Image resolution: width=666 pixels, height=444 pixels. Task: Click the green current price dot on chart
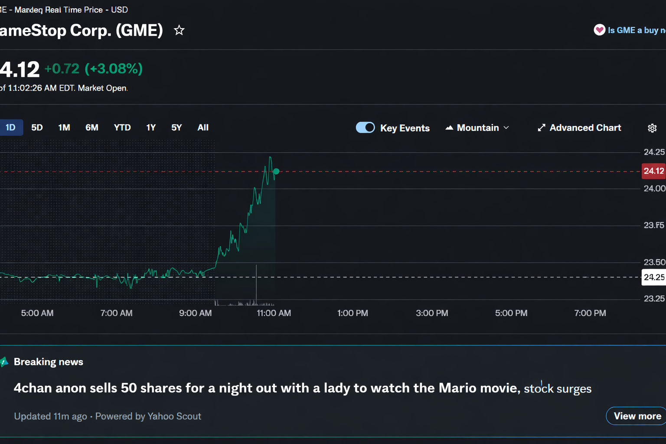click(276, 172)
